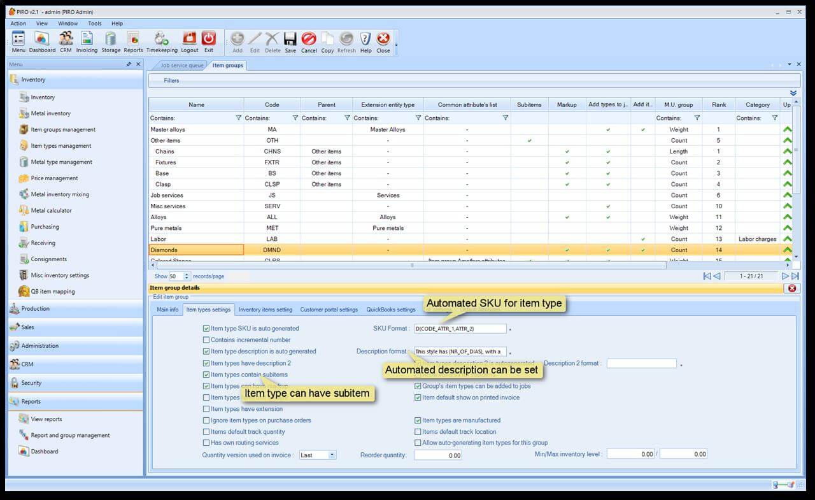The height and width of the screenshot is (500, 815).
Task: Open the Window menu
Action: [x=67, y=24]
